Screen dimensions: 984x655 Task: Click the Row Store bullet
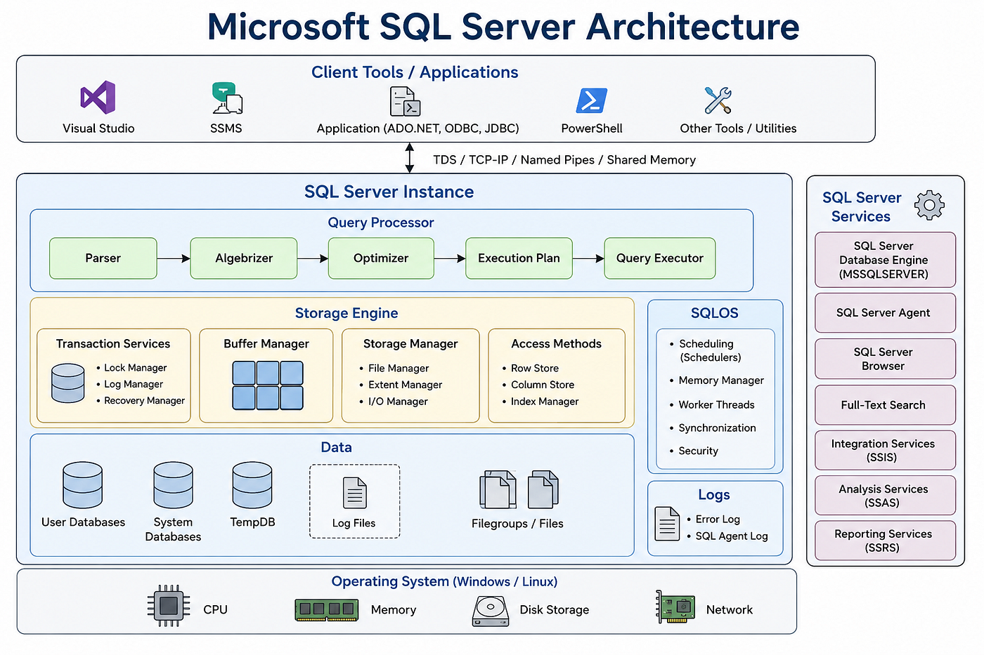coord(531,369)
